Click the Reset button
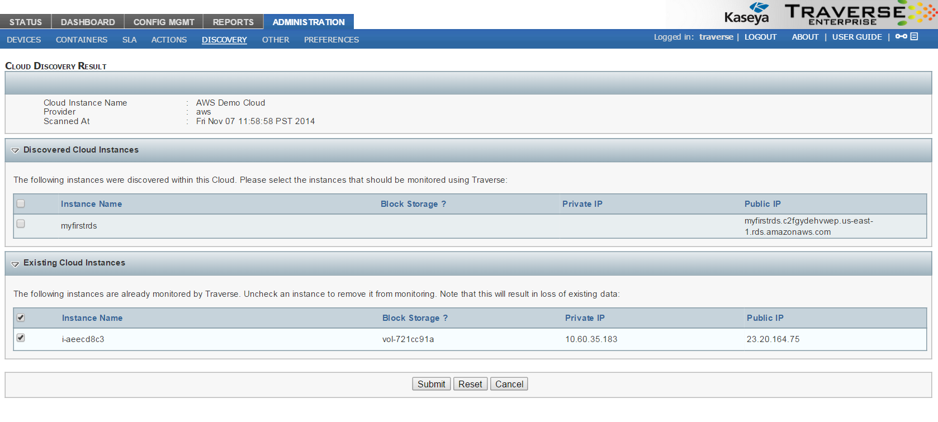The image size is (938, 422). [470, 384]
